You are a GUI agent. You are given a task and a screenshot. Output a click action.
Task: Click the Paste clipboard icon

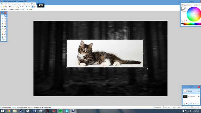18,7
